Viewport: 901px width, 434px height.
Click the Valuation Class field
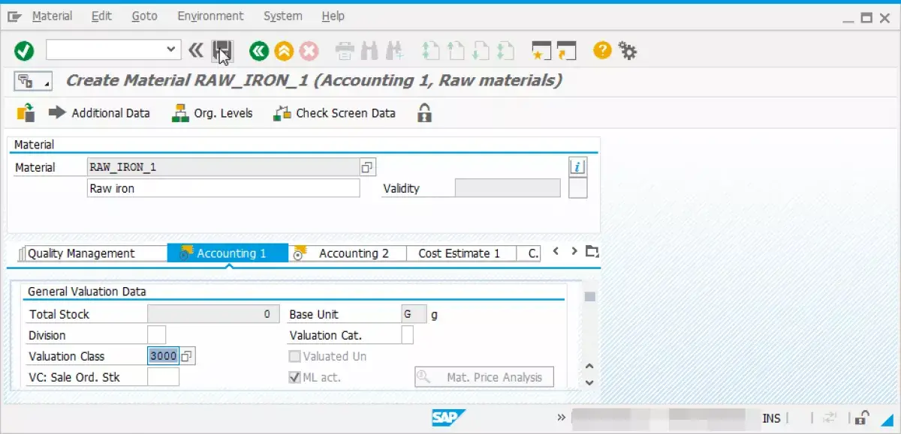click(163, 356)
